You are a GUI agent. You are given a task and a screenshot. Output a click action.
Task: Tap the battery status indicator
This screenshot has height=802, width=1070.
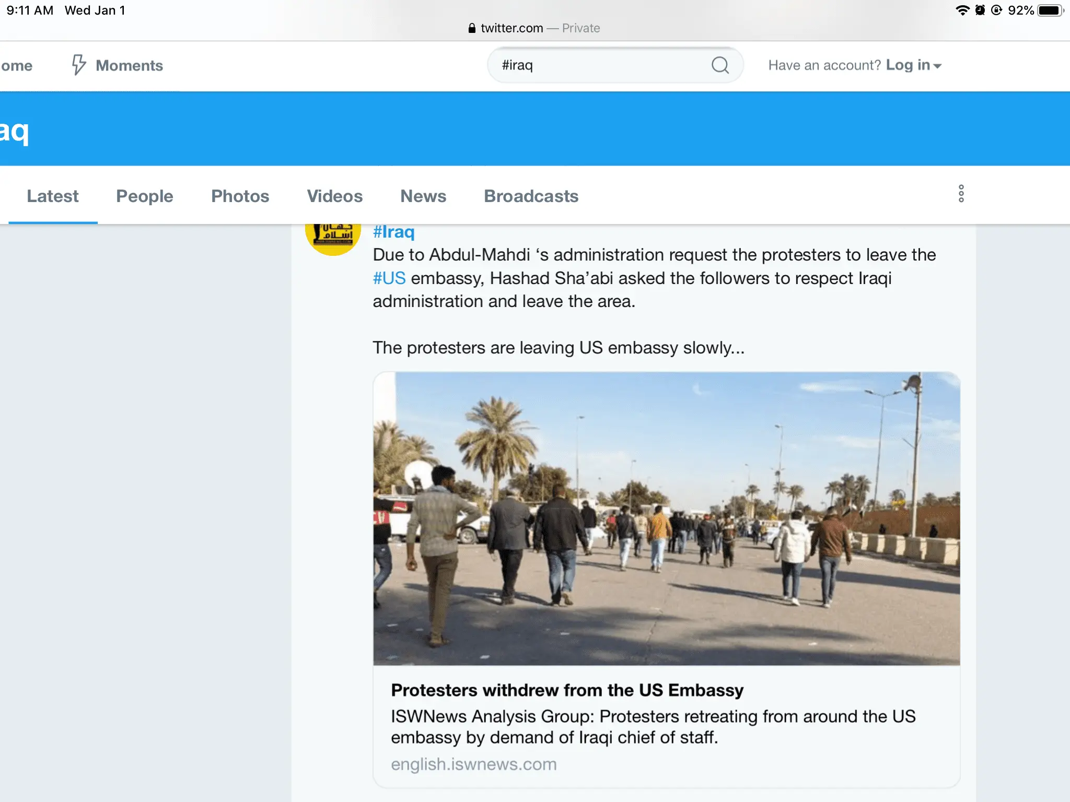click(x=1050, y=10)
